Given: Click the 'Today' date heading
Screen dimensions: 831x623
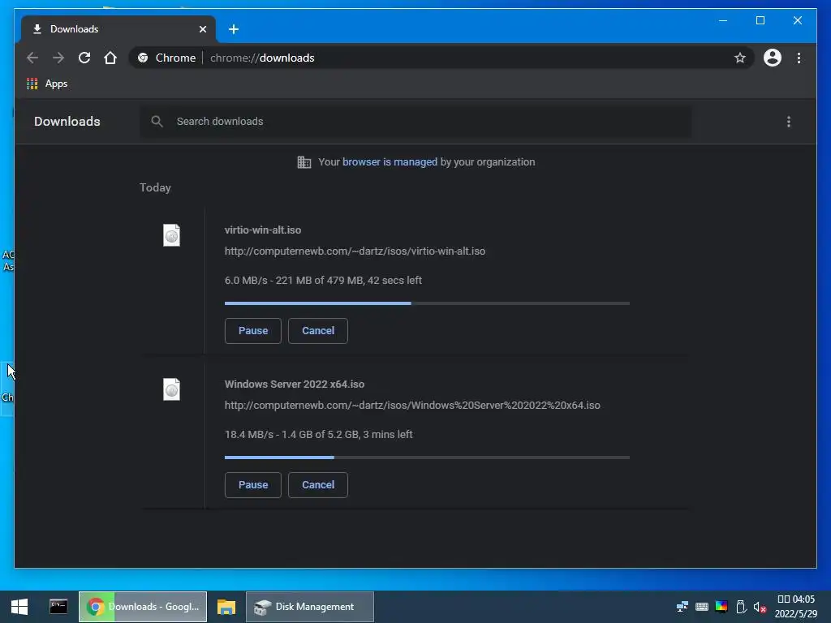Looking at the screenshot, I should [155, 187].
